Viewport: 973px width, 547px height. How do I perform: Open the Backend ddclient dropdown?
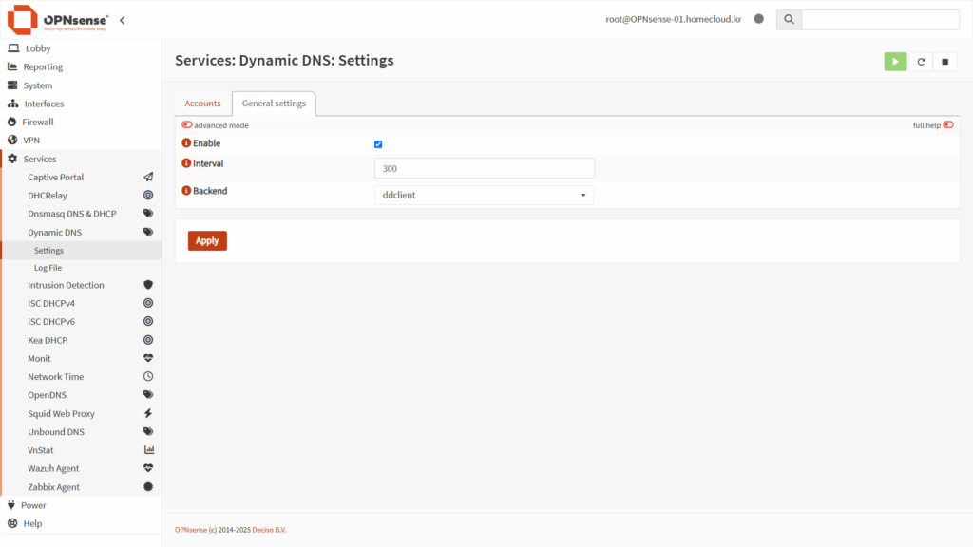tap(484, 196)
